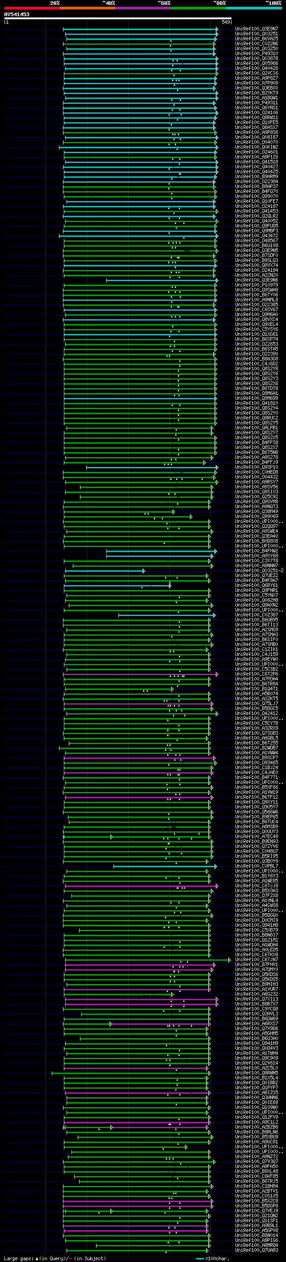Select label UniRef100_O22384
This screenshot has height=1262, width=286.
coord(257,181)
